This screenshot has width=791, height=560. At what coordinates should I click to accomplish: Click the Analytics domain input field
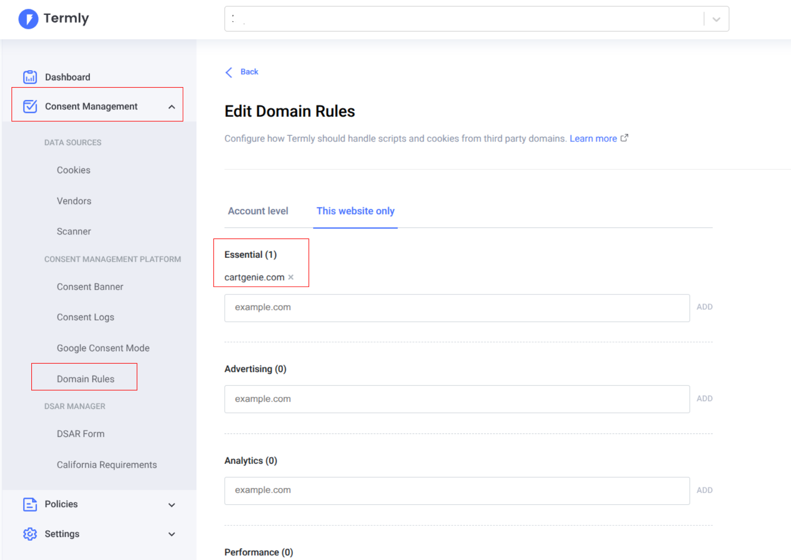(x=457, y=491)
